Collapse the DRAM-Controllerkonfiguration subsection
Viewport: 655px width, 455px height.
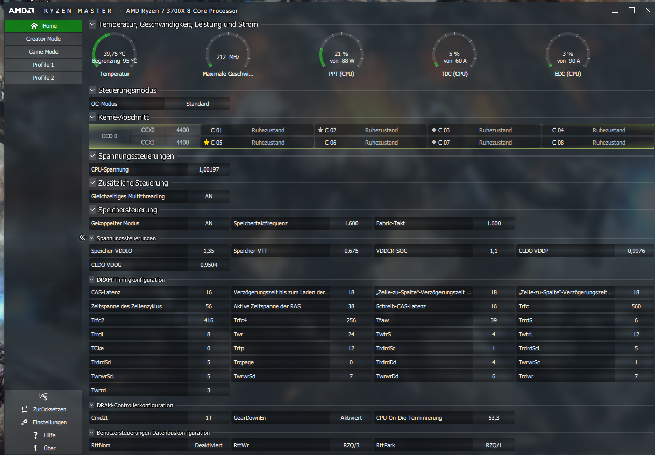pyautogui.click(x=92, y=405)
